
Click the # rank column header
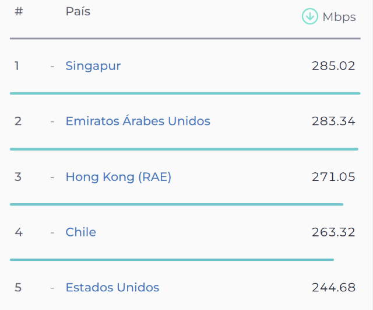(x=19, y=11)
